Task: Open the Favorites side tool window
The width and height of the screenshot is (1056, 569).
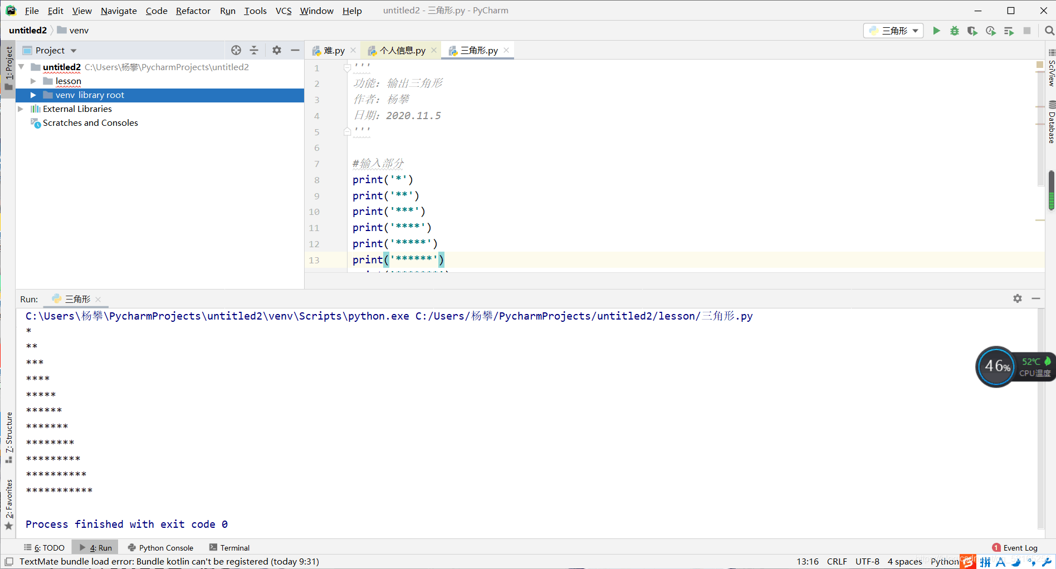Action: tap(8, 504)
